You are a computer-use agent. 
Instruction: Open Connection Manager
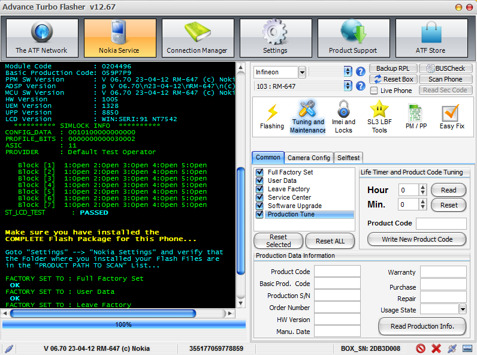[x=198, y=38]
